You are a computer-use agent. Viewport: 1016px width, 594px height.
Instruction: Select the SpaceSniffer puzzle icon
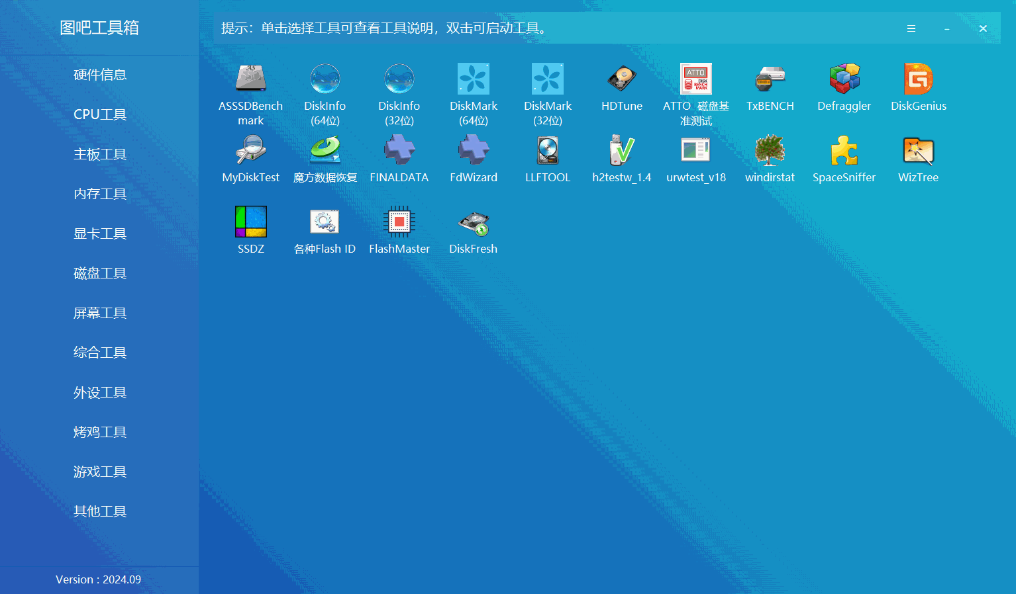coord(844,150)
